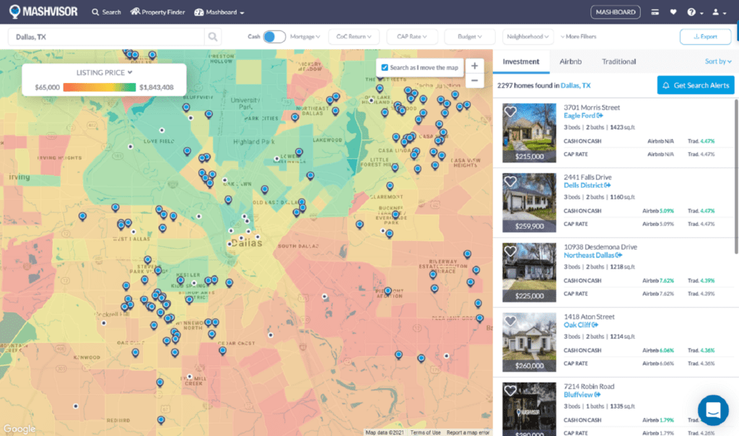Click the Get Search Alerts button

click(695, 85)
